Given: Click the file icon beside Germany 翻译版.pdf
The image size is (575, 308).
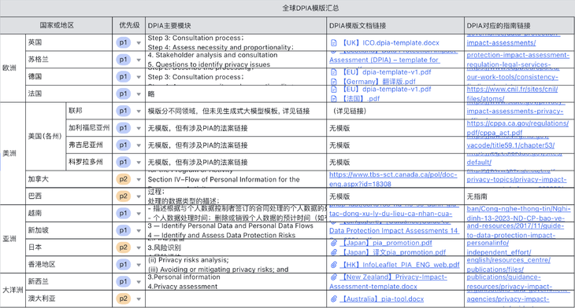Looking at the screenshot, I should 334,82.
